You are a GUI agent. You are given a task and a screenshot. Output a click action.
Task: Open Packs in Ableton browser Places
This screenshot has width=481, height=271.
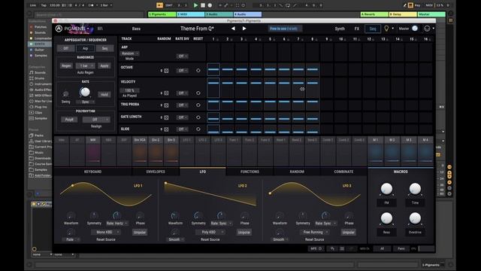click(38, 135)
